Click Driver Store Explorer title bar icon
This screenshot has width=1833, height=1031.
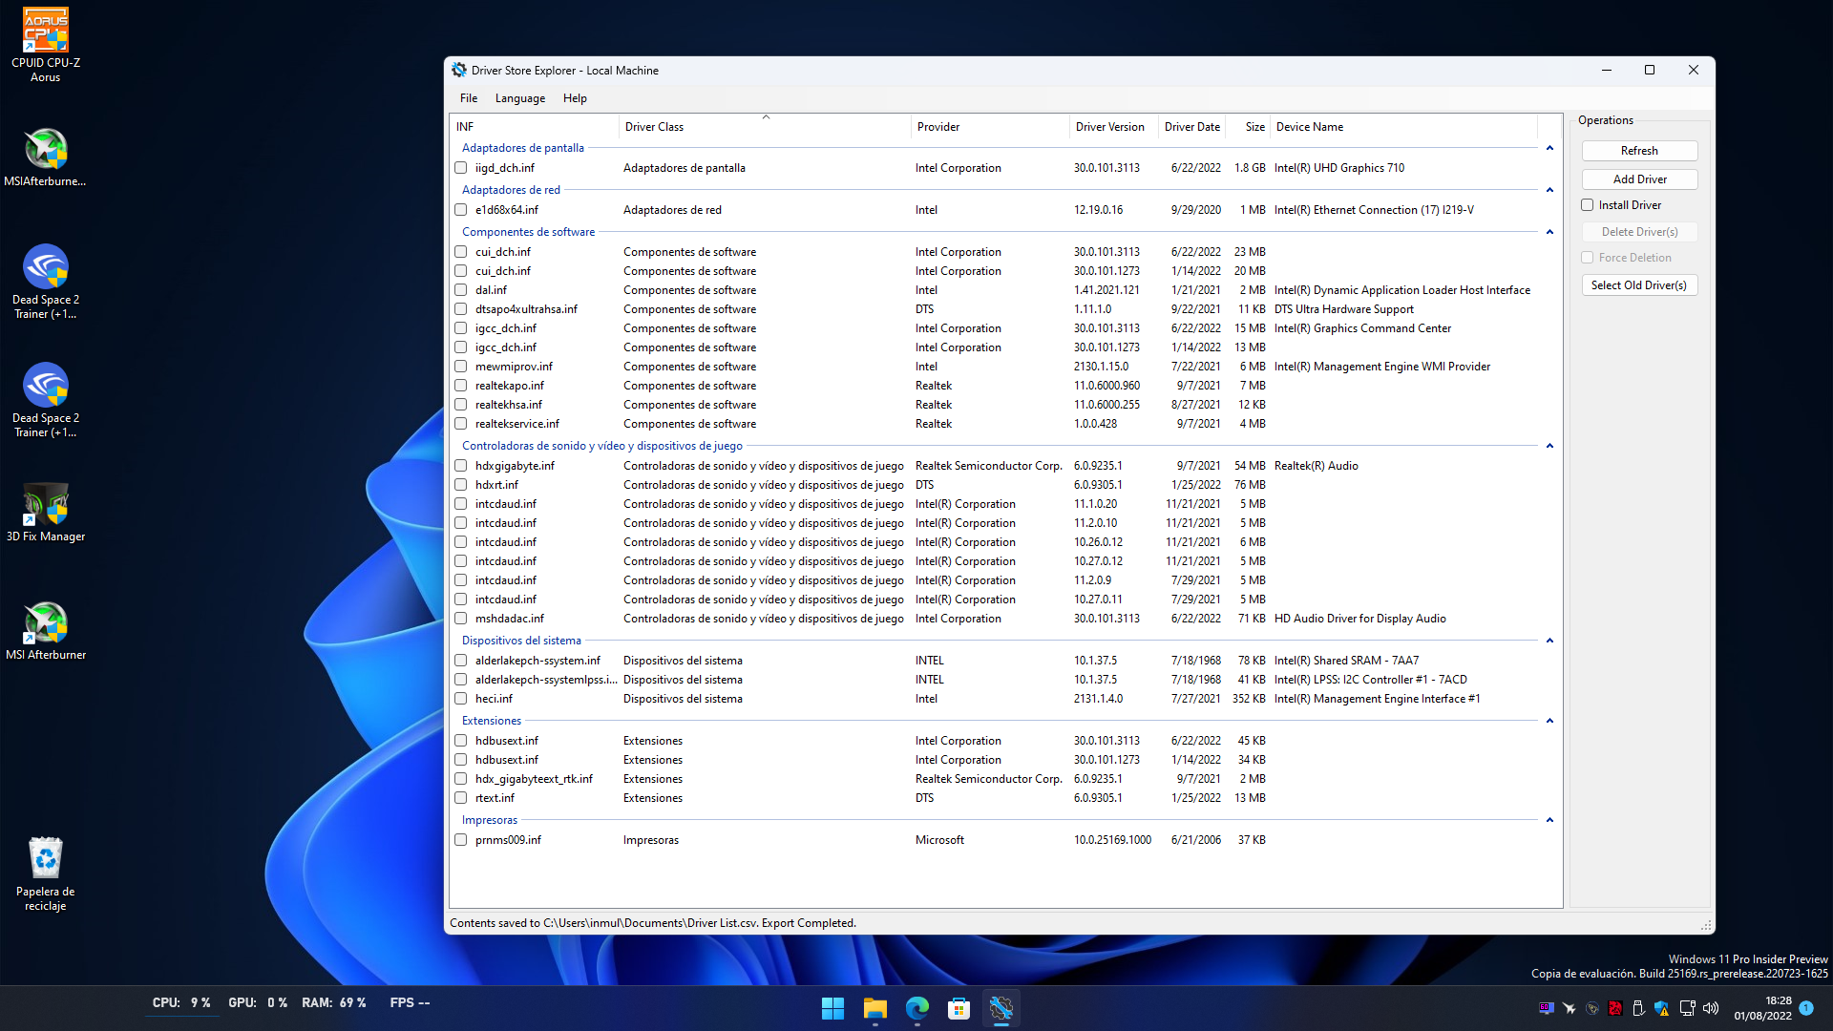459,71
